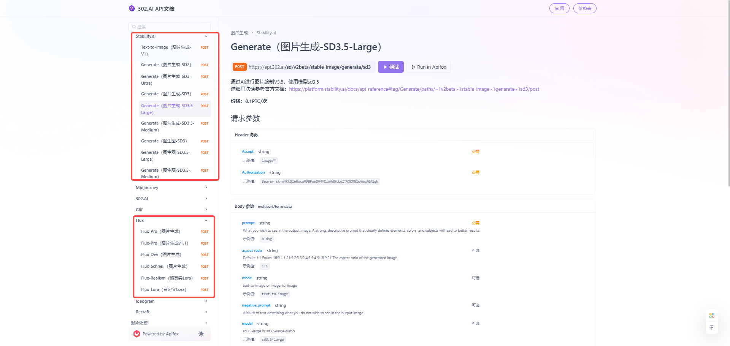Click the purple 调试 button
Screen dimensions: 730x346
(391, 67)
